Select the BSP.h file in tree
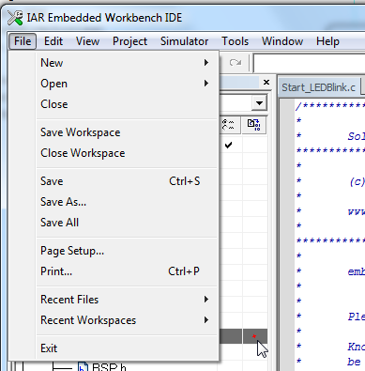Viewport: 365px width, 371px height. click(102, 367)
